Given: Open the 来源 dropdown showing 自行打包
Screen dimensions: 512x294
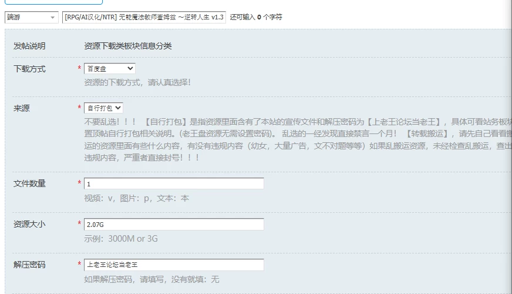Looking at the screenshot, I should [x=103, y=108].
